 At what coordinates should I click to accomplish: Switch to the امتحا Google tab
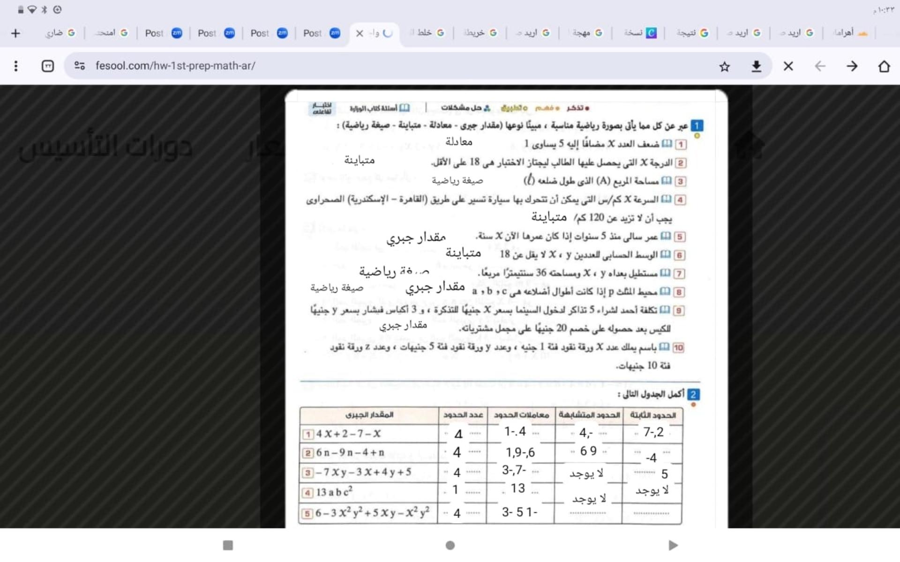tap(112, 33)
